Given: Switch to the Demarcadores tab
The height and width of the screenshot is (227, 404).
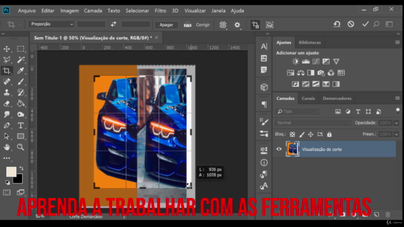Looking at the screenshot, I should click(x=337, y=98).
